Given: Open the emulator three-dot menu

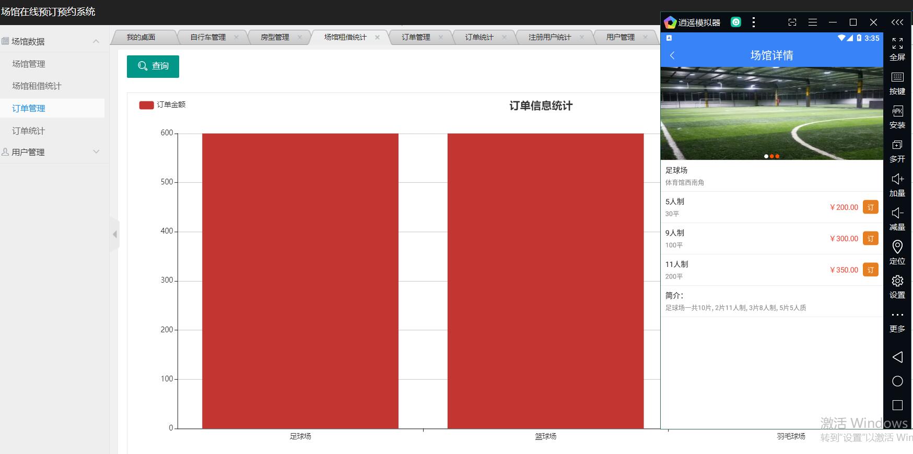Looking at the screenshot, I should 753,22.
